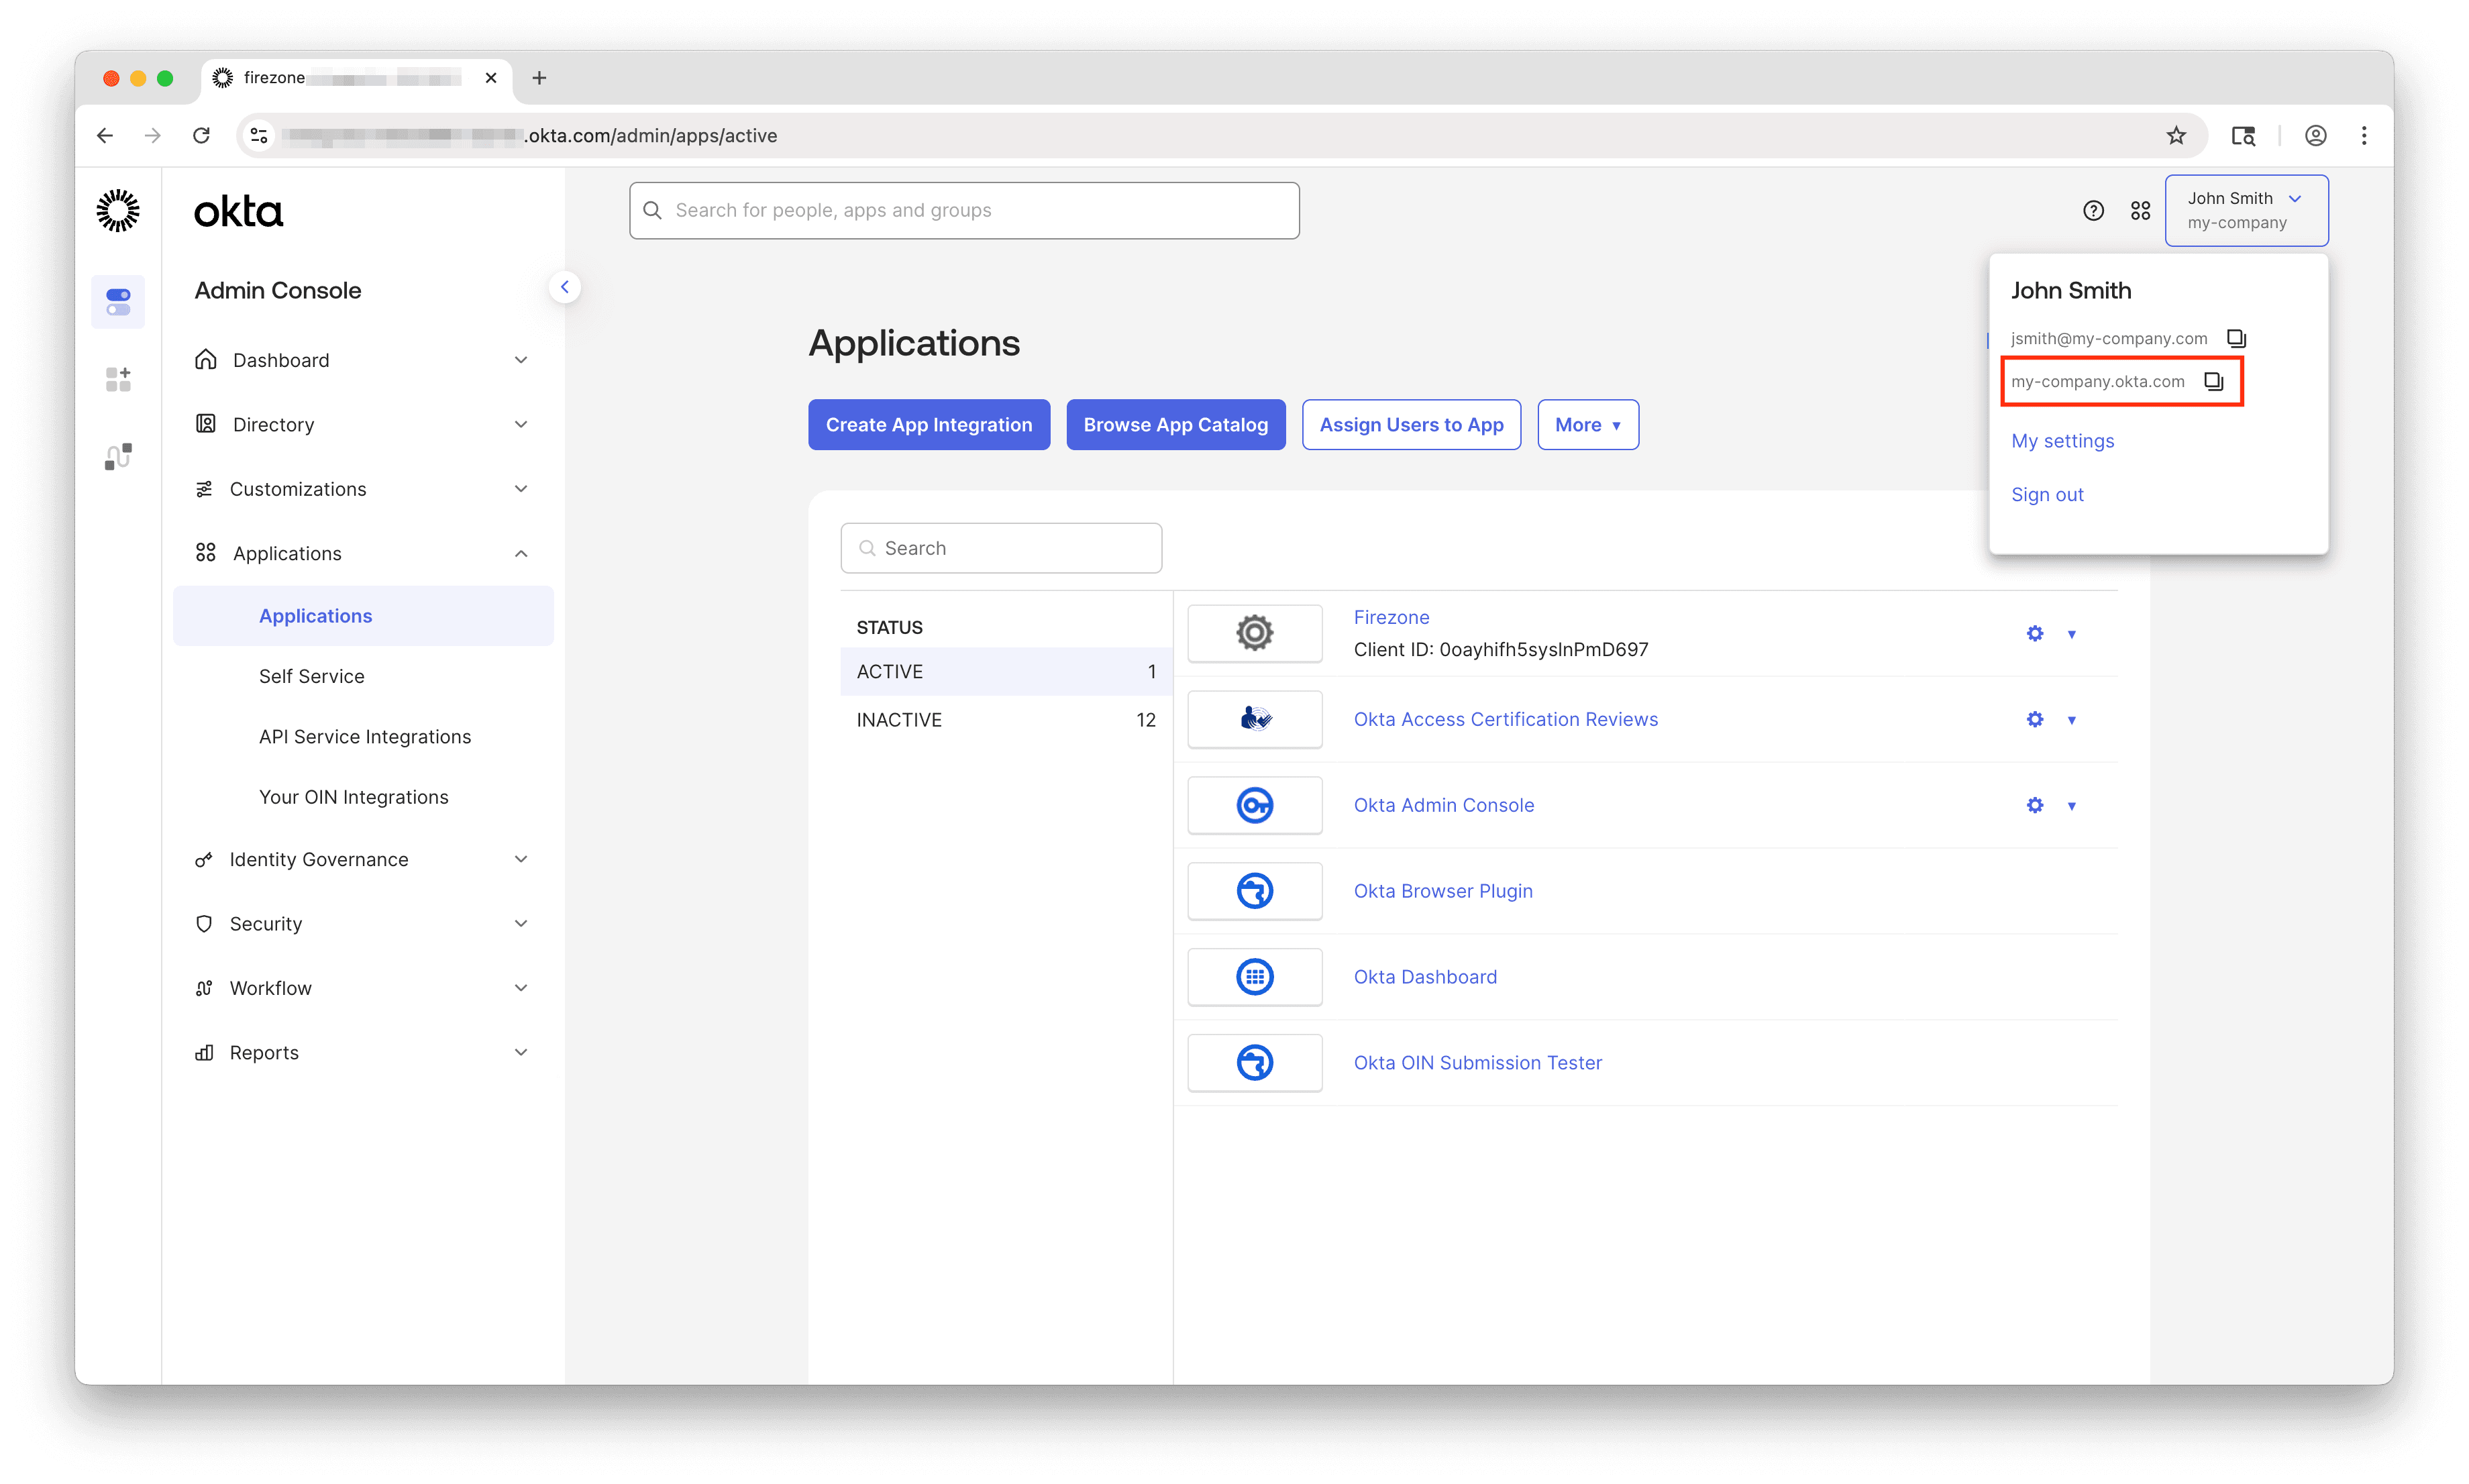Click the Create App Integration button
The width and height of the screenshot is (2469, 1484).
(928, 424)
